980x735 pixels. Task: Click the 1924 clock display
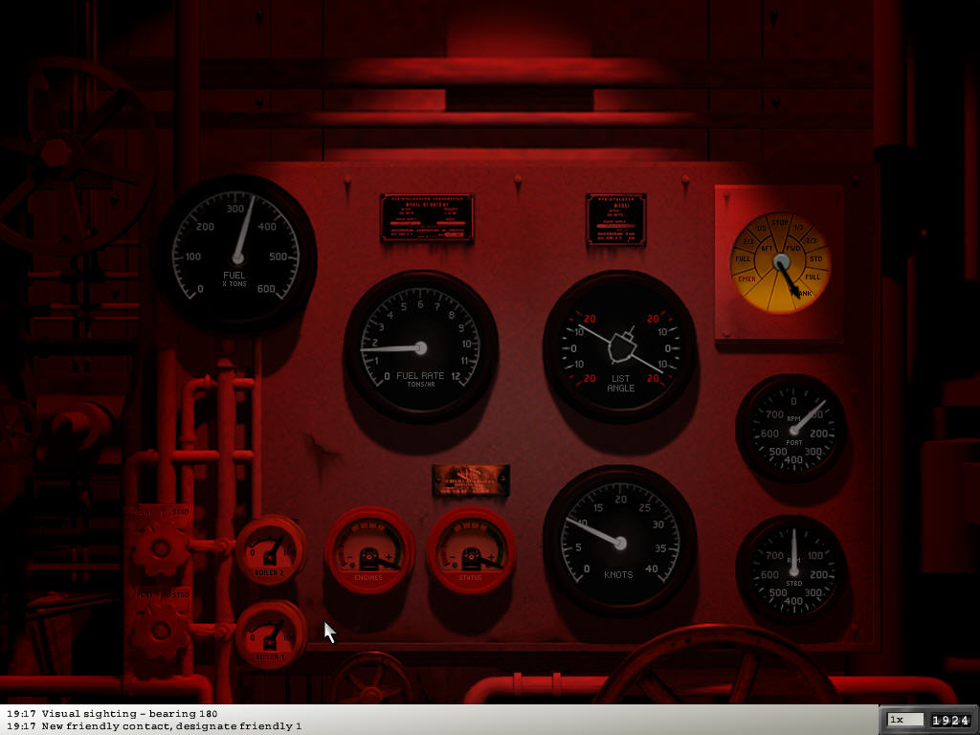(x=951, y=720)
